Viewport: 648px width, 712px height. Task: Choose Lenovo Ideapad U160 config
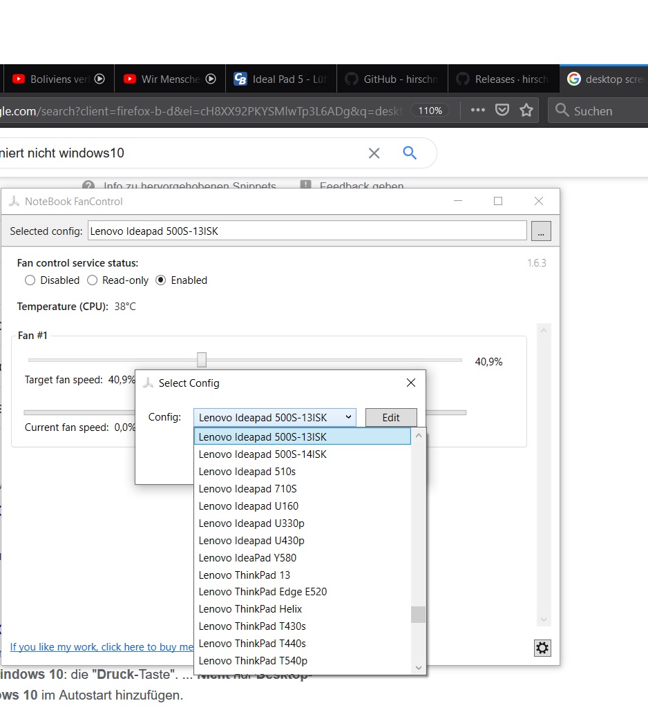click(303, 506)
